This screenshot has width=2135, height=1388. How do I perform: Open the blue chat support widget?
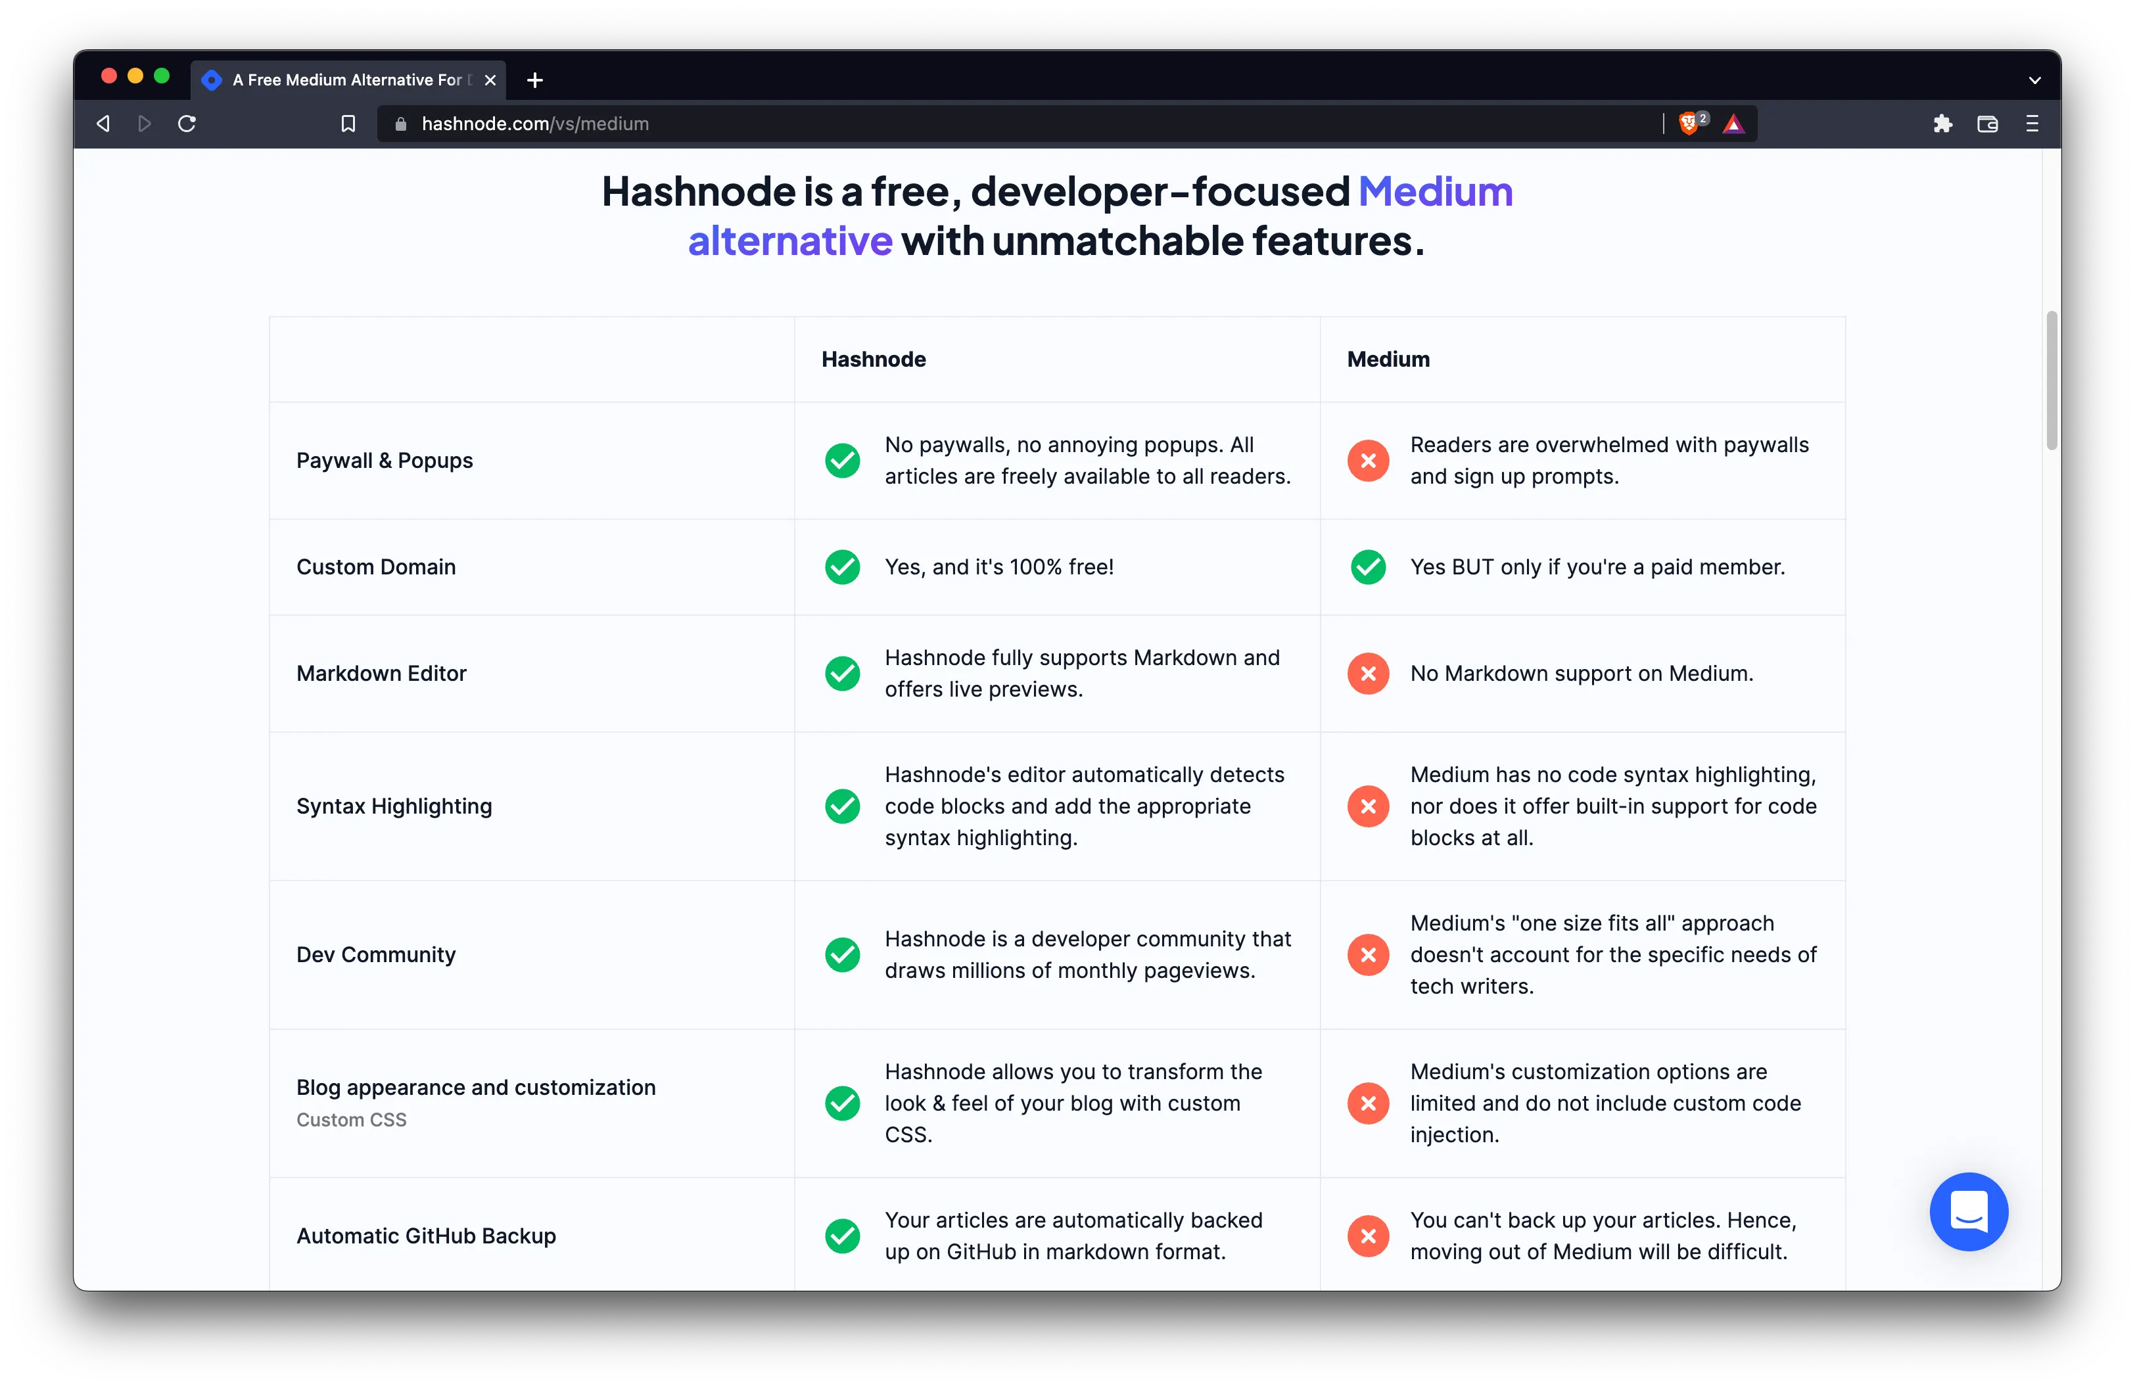(x=1968, y=1211)
